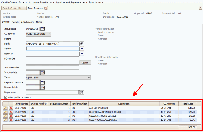Click the Bank field CHECKING - 1ST STATE BANK
203x132 pixels.
tap(52, 44)
